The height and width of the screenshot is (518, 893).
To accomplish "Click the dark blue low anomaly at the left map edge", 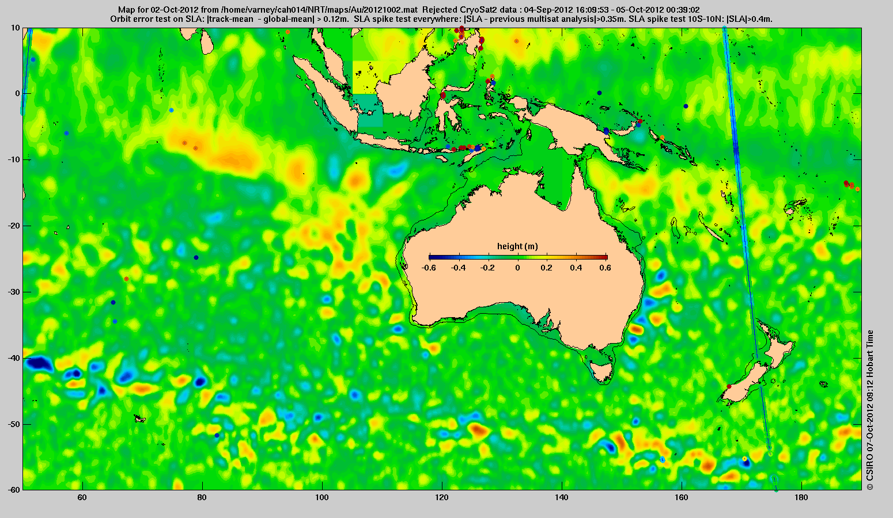I will click(x=38, y=364).
